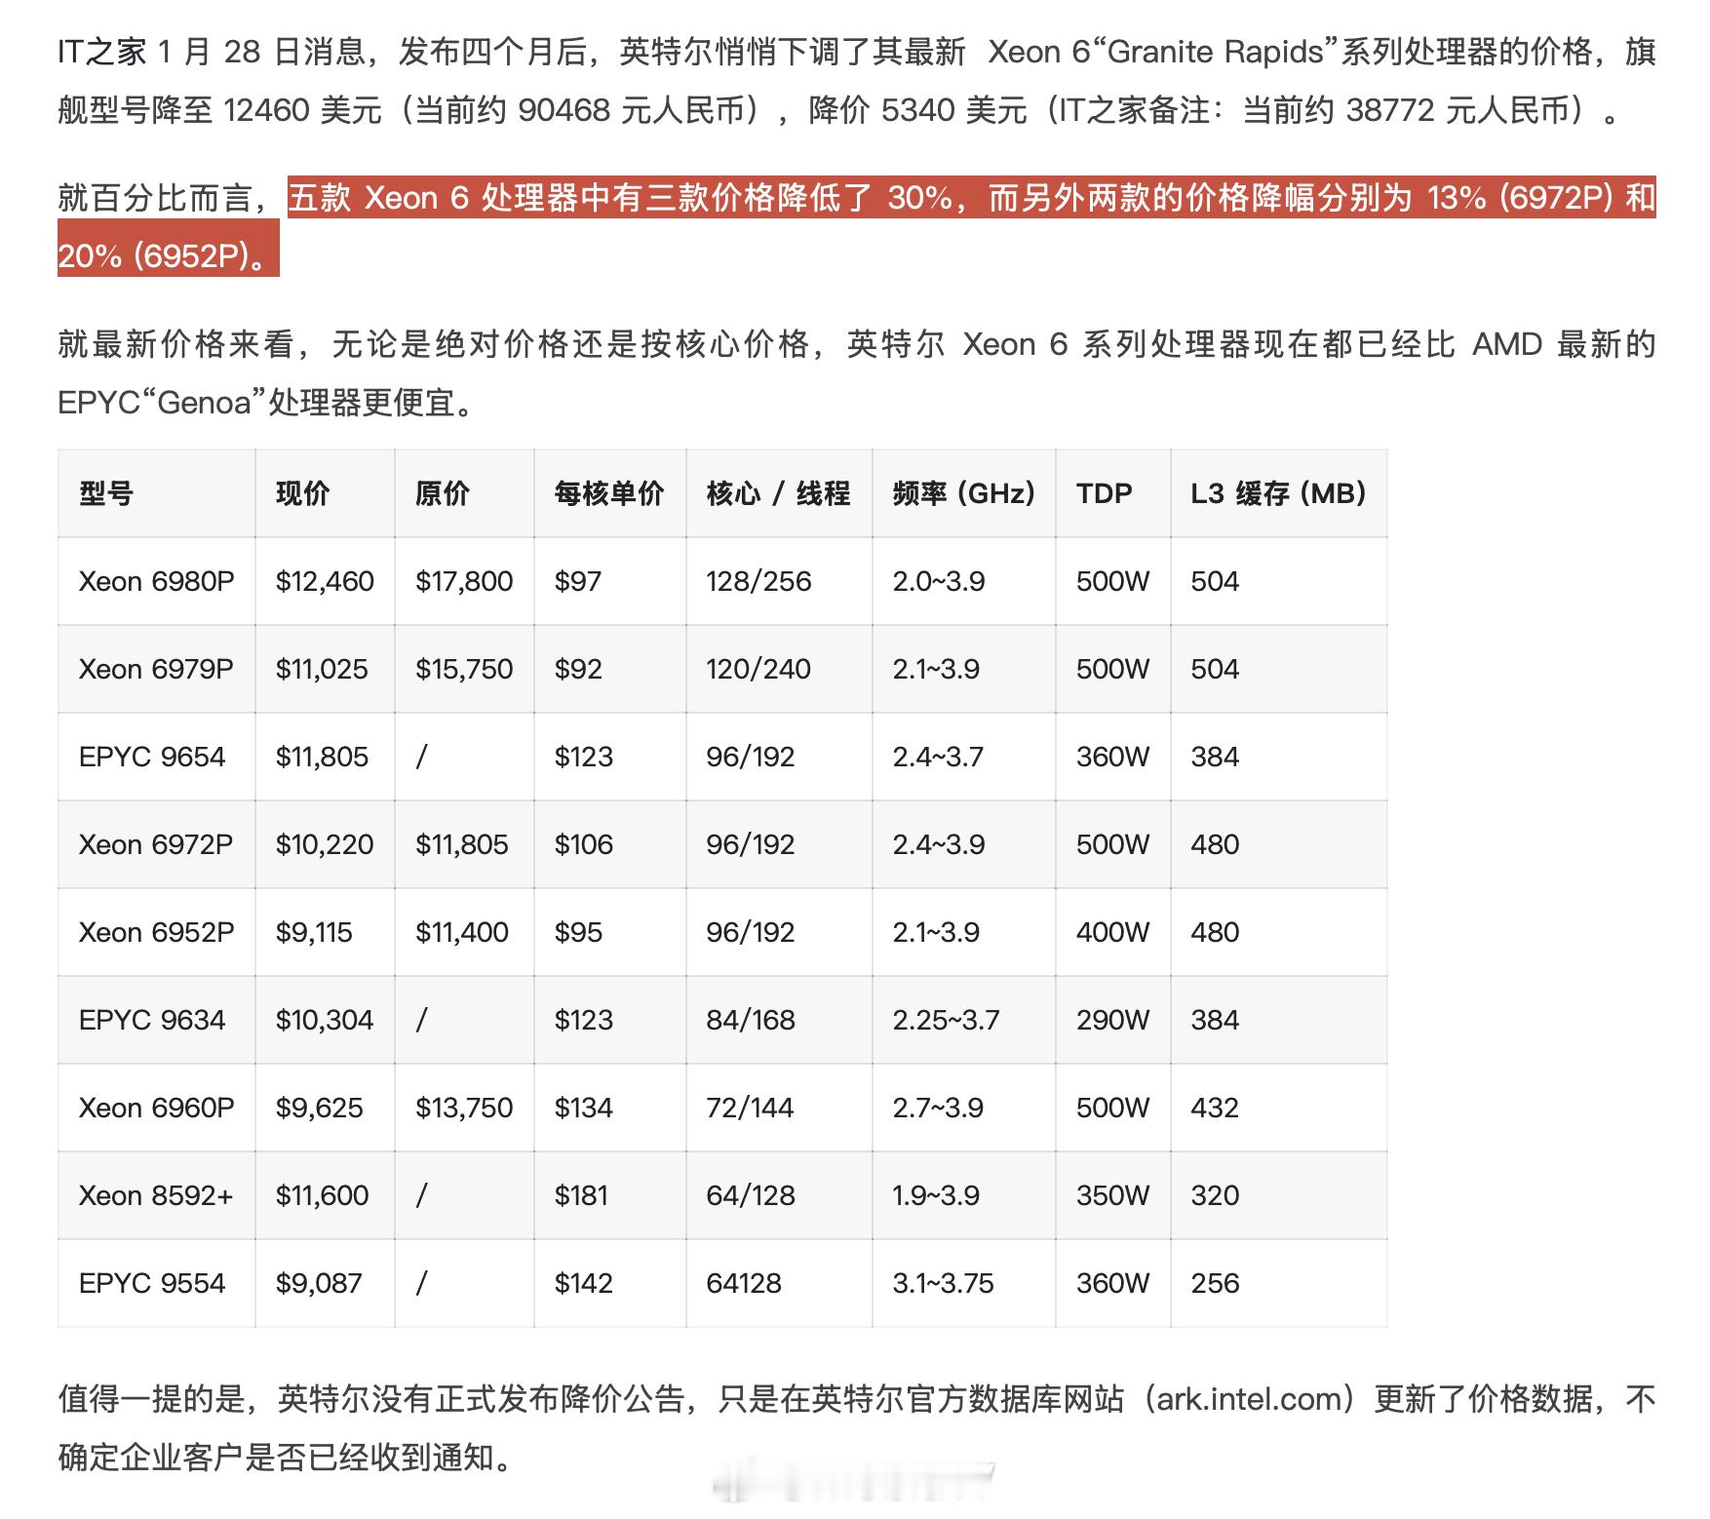
Task: Click per-core price $181
Action: pos(581,1195)
